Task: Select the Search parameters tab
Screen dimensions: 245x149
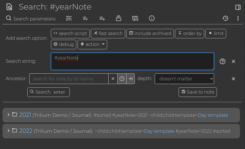Action: click(x=31, y=18)
